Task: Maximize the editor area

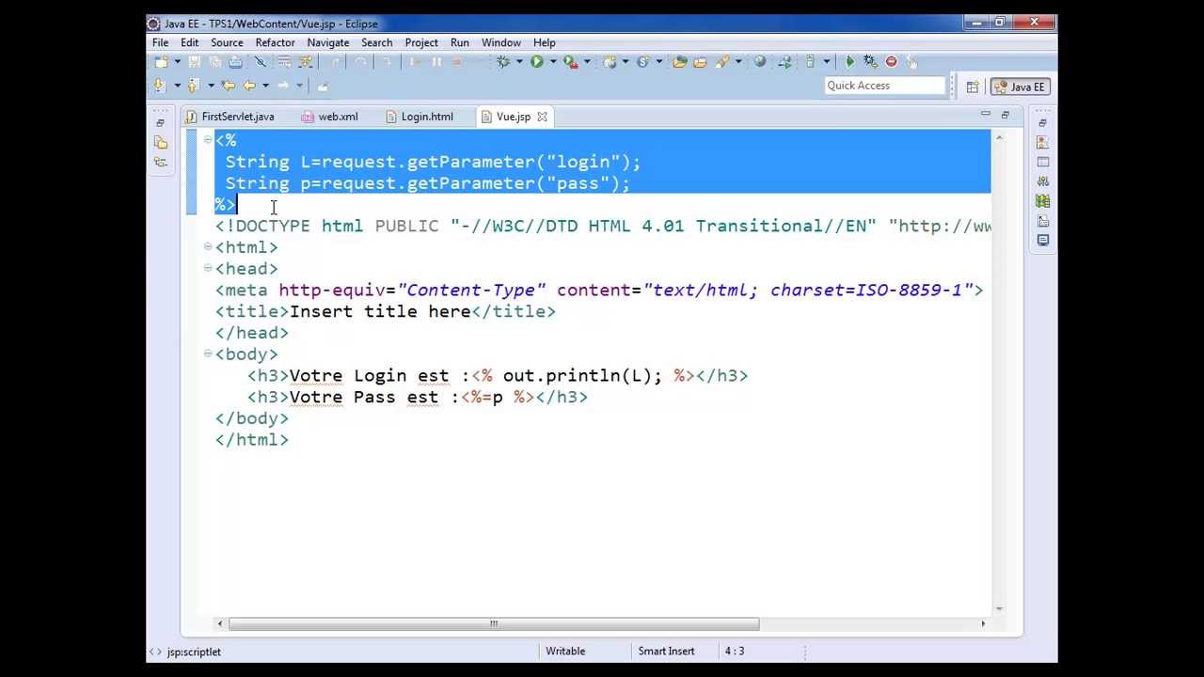Action: pos(1005,115)
